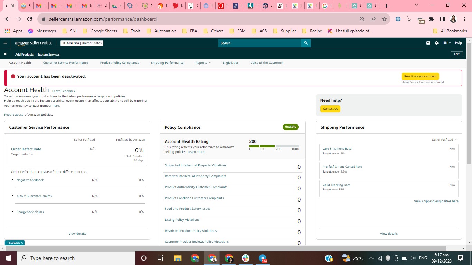This screenshot has width=472, height=265.
Task: Click Explore Services in the top bar
Action: (x=48, y=55)
